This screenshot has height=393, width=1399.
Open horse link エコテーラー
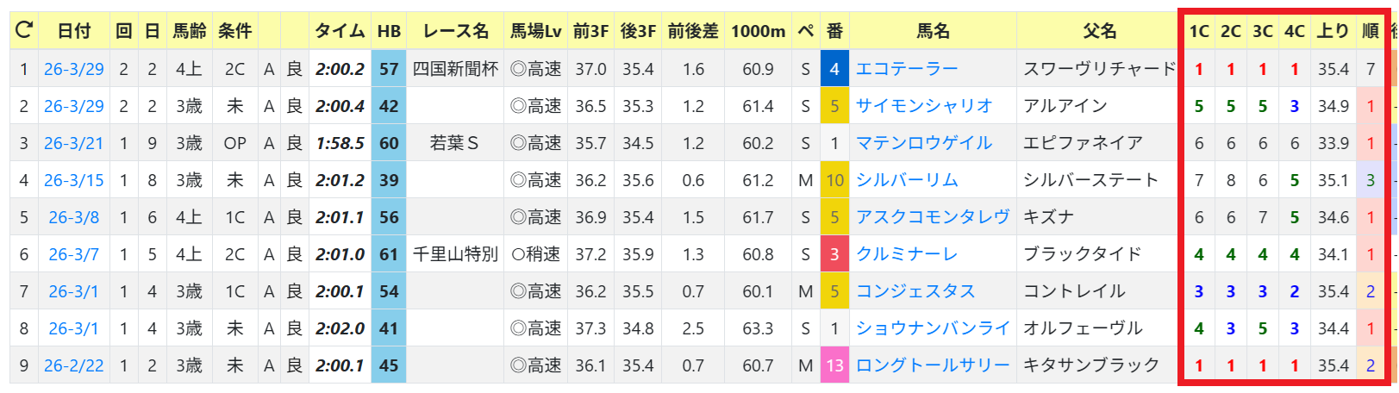[907, 69]
